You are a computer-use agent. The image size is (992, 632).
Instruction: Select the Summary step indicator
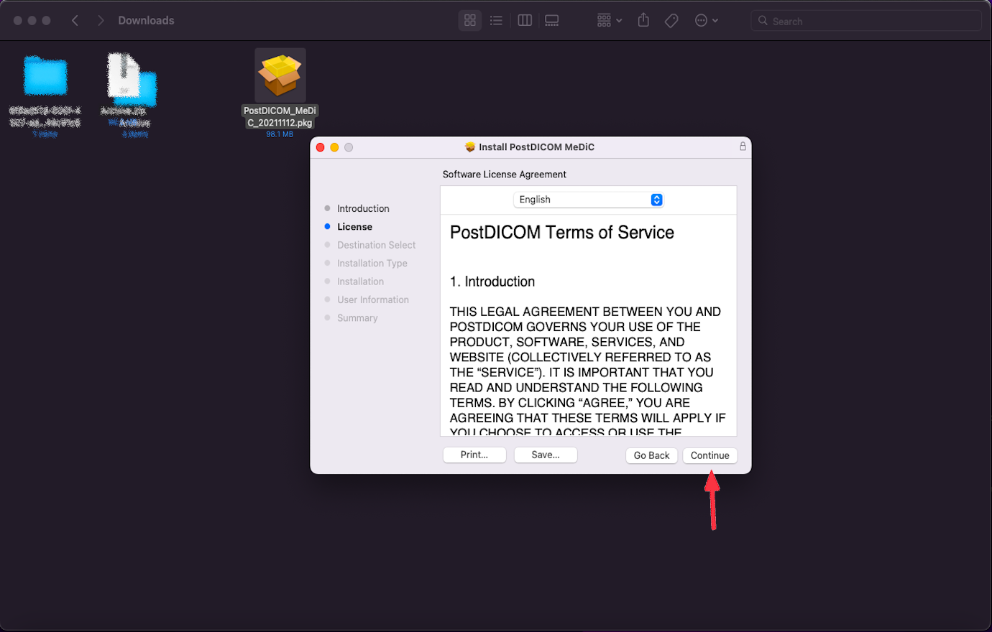329,317
